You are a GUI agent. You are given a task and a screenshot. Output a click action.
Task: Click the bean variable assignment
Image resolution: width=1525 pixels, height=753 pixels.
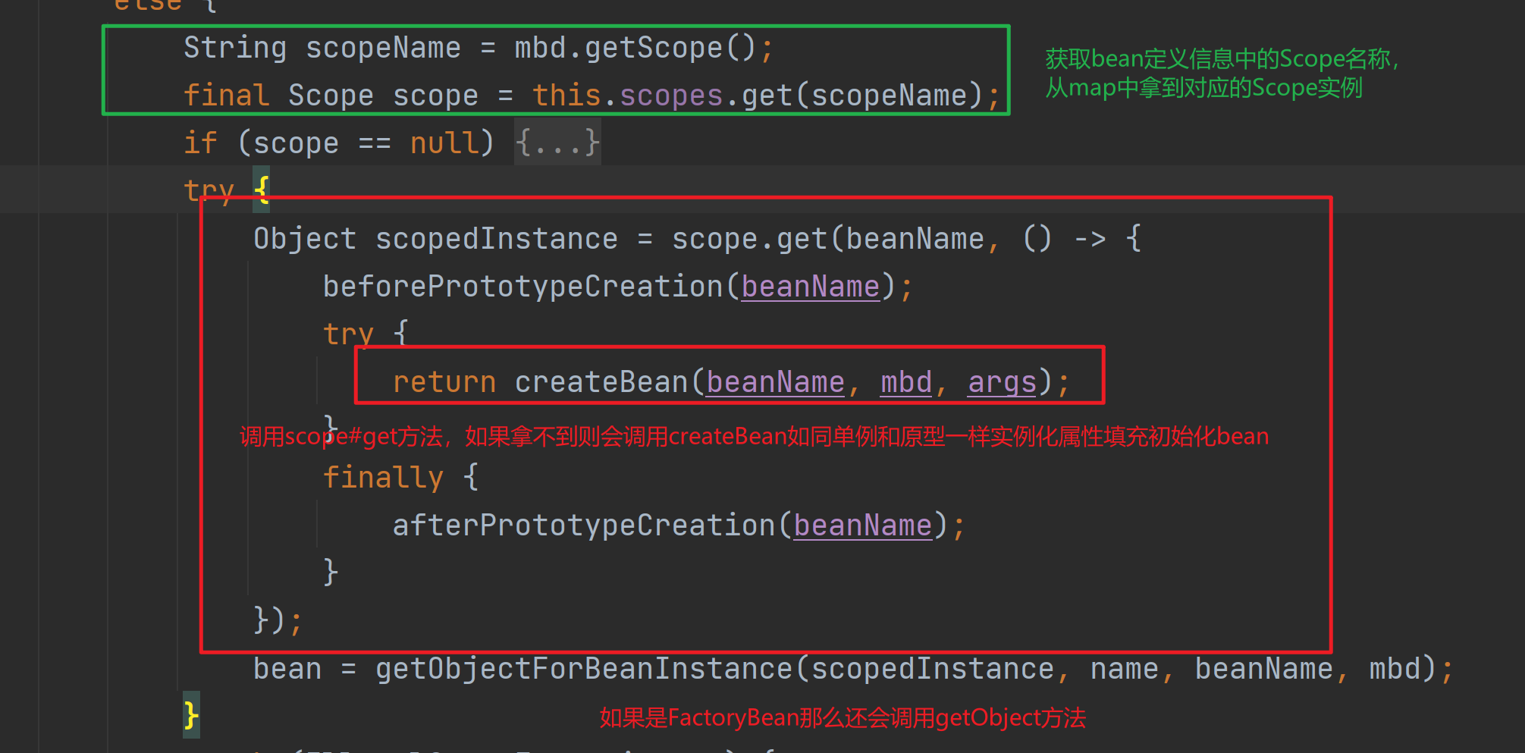pos(287,669)
